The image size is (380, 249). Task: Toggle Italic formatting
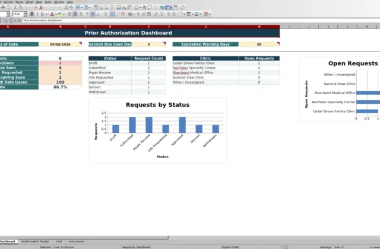(x=37, y=14)
